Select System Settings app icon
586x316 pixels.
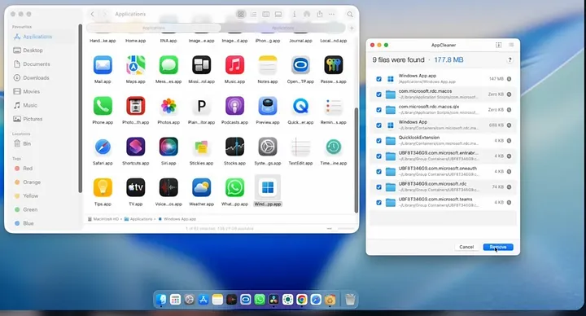(x=268, y=147)
